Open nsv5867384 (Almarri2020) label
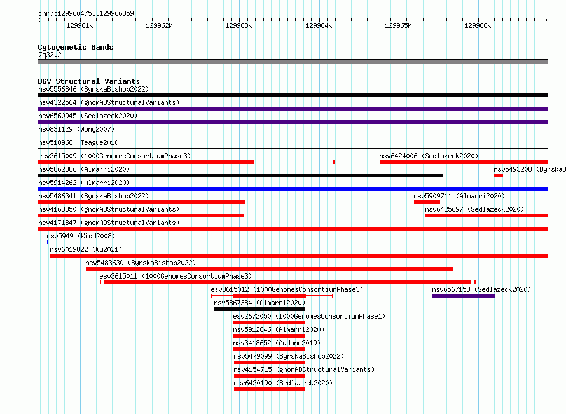This screenshot has width=566, height=414. tap(259, 303)
